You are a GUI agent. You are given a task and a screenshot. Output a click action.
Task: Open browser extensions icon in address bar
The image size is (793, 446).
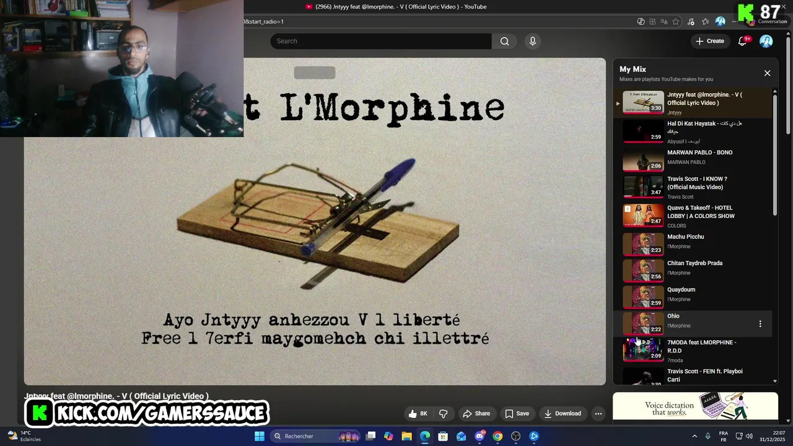(652, 22)
